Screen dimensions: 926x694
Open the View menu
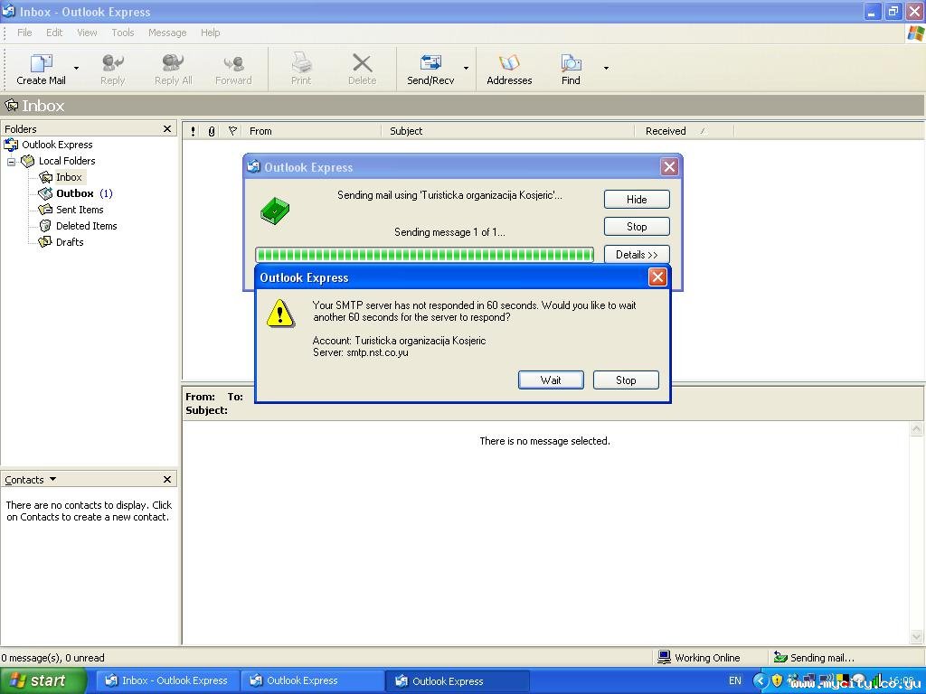tap(87, 33)
